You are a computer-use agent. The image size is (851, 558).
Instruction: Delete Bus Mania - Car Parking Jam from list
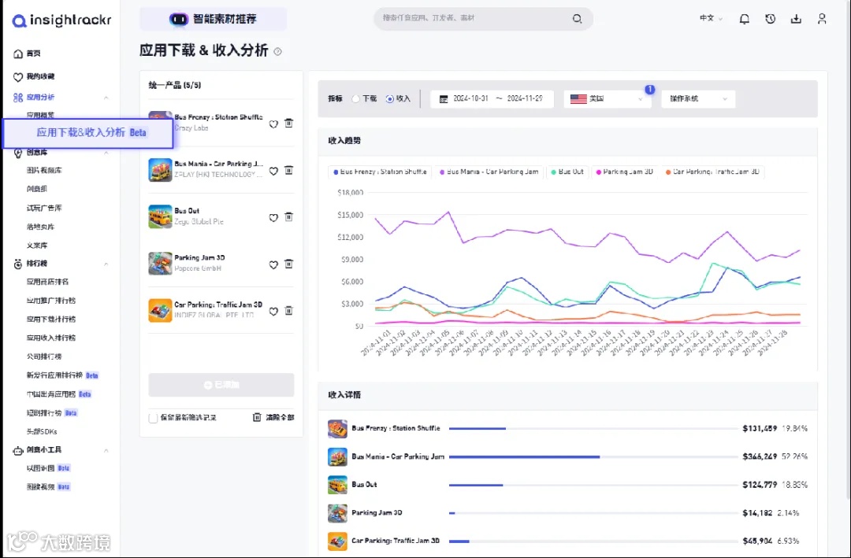point(289,170)
